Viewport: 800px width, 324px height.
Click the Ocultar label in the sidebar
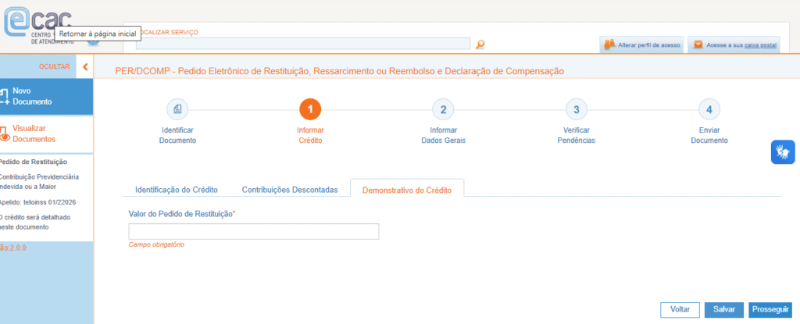[54, 66]
